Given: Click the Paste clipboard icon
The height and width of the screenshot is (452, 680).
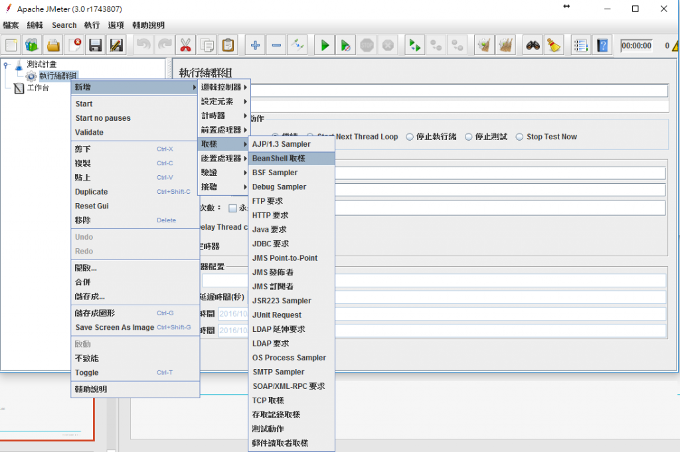Looking at the screenshot, I should pyautogui.click(x=228, y=46).
